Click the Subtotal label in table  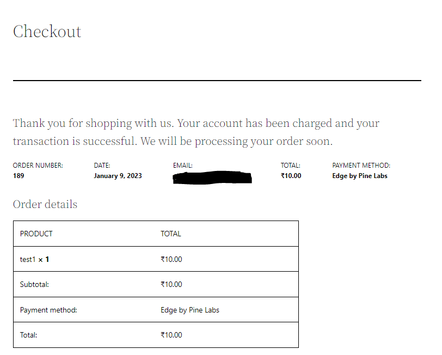tap(34, 285)
